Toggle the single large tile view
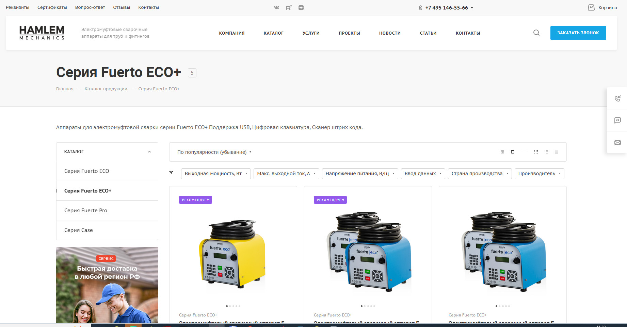The width and height of the screenshot is (627, 327). (x=513, y=152)
